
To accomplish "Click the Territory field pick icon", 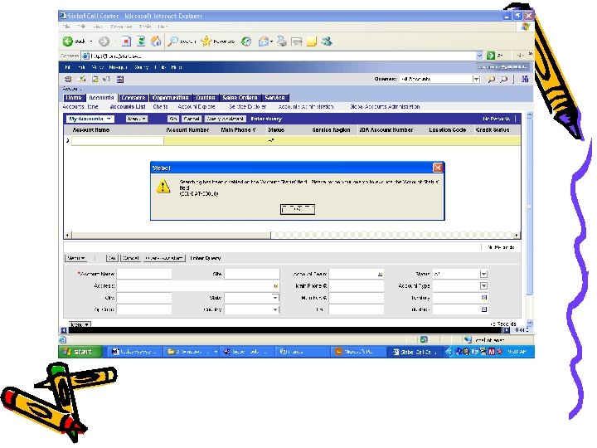I will [484, 298].
